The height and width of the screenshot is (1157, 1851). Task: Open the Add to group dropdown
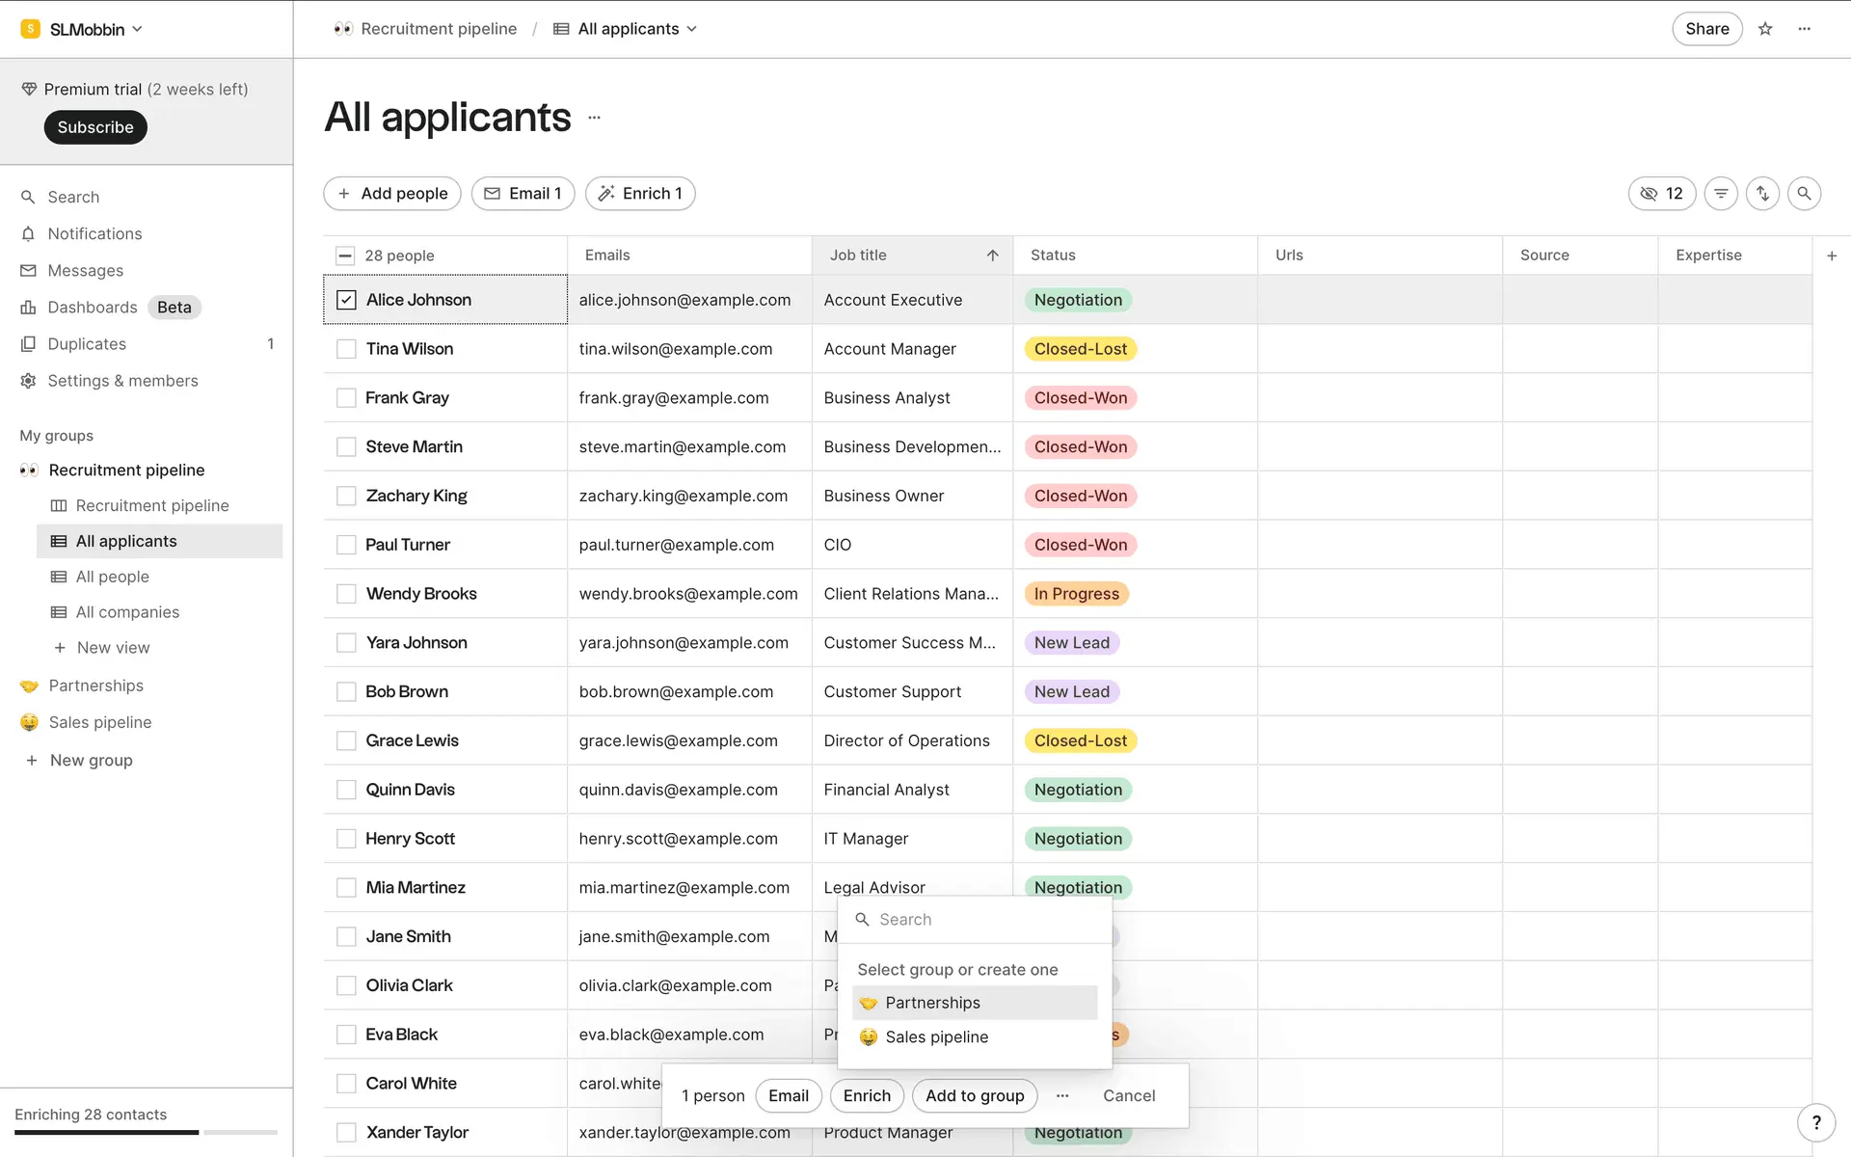pos(975,1095)
